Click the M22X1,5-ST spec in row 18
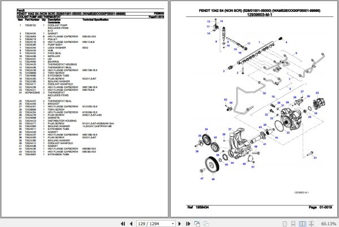 coord(89,78)
